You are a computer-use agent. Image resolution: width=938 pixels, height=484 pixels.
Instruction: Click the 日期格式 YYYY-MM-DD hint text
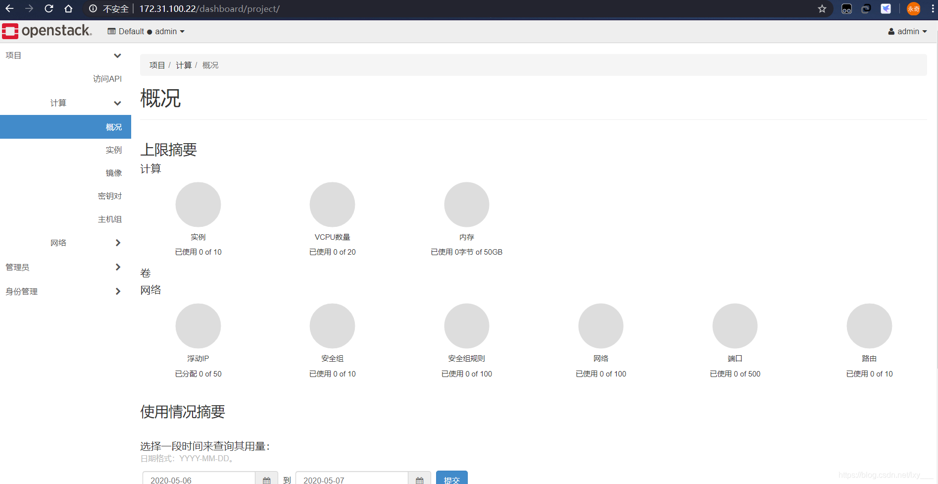point(187,459)
